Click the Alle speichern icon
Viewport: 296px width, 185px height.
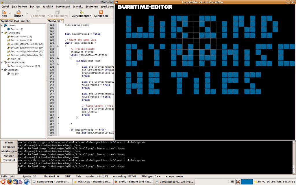(58, 12)
